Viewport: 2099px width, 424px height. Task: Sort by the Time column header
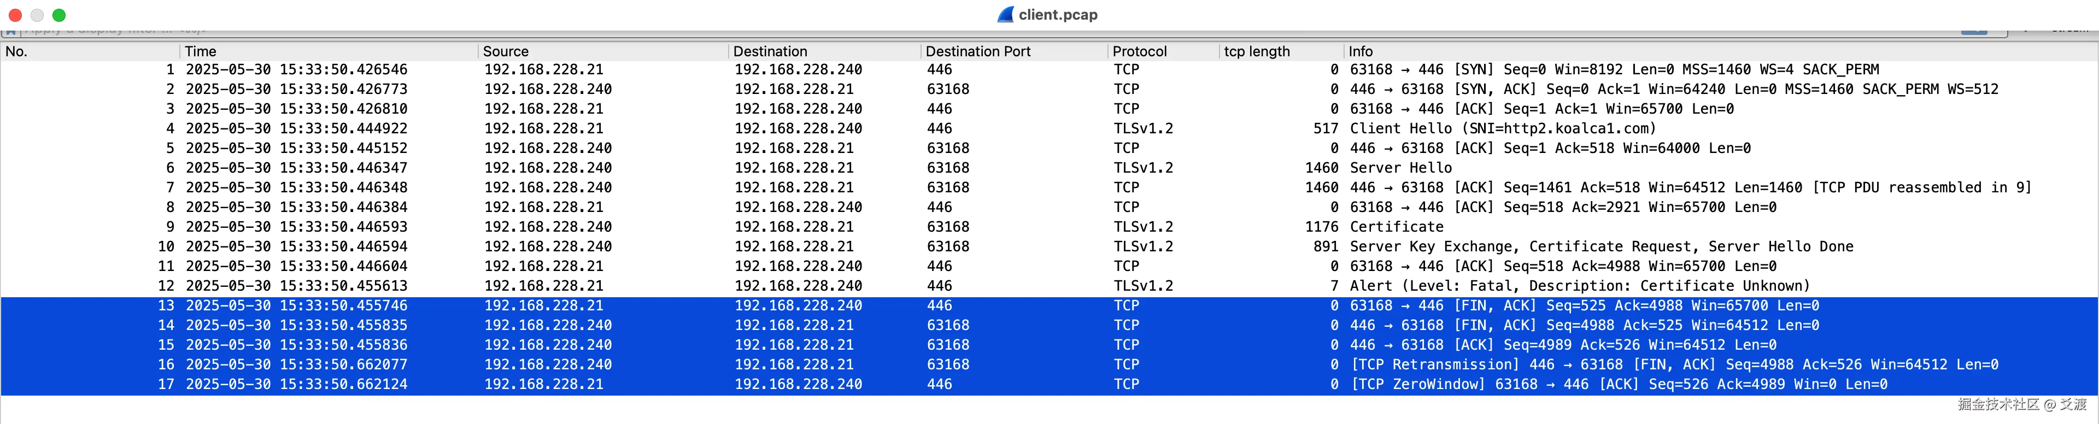tap(329, 51)
